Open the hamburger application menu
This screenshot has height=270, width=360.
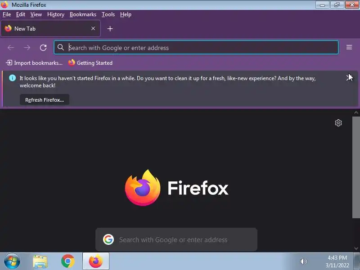[349, 47]
